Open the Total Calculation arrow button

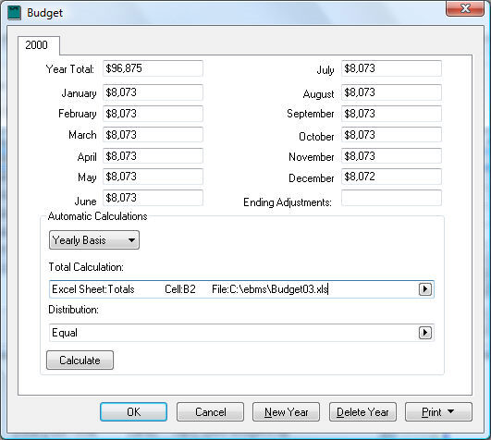425,288
